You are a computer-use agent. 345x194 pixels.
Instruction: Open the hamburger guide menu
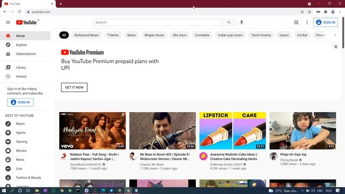(8, 22)
